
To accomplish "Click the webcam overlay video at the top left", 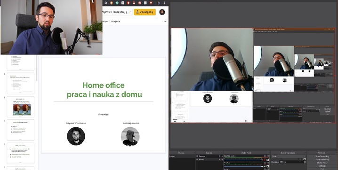I will pos(51,27).
